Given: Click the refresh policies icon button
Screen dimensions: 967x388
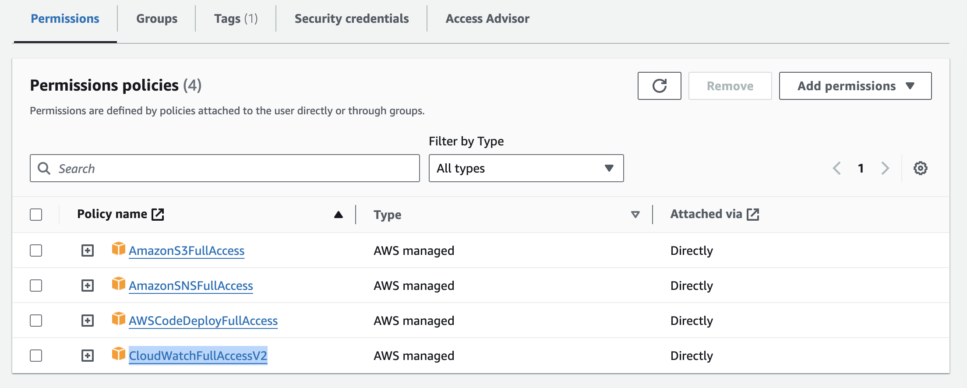Looking at the screenshot, I should 659,86.
